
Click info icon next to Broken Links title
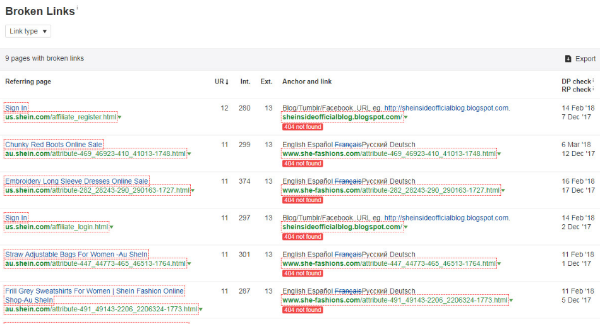(77, 8)
